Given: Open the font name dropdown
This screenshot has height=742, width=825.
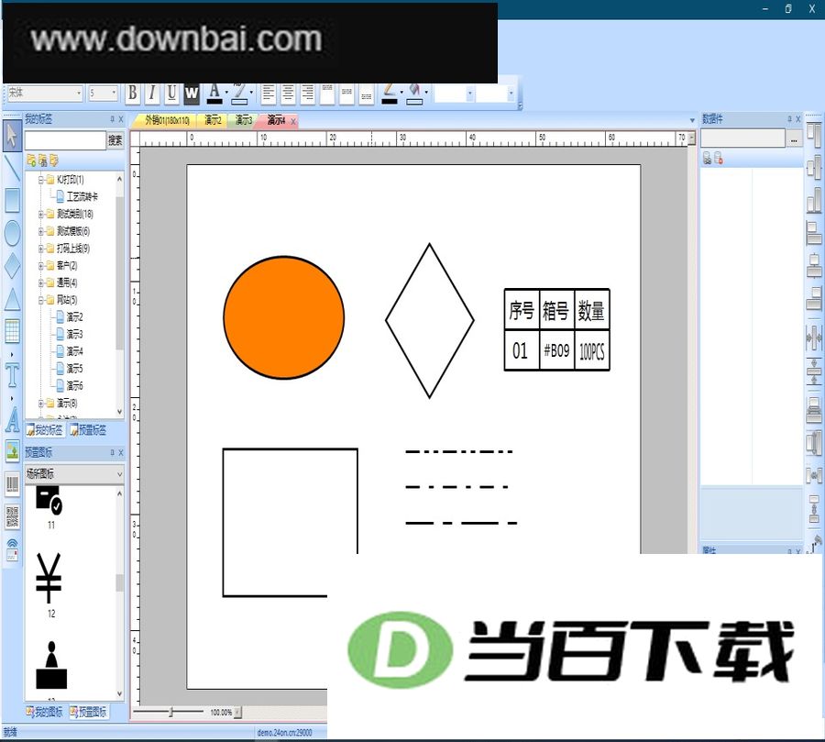Looking at the screenshot, I should click(79, 94).
